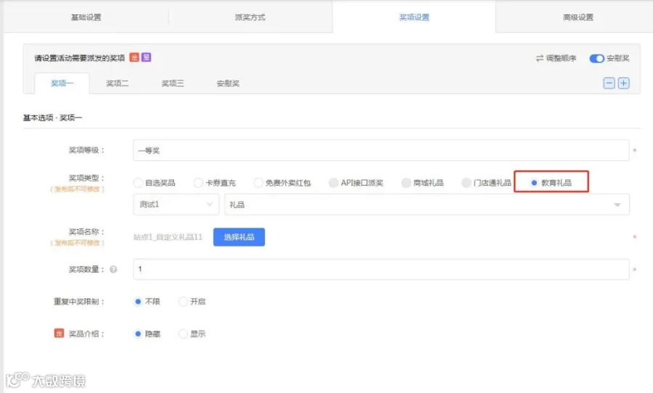The width and height of the screenshot is (653, 393).
Task: Click the 选择礼品 button
Action: click(239, 237)
